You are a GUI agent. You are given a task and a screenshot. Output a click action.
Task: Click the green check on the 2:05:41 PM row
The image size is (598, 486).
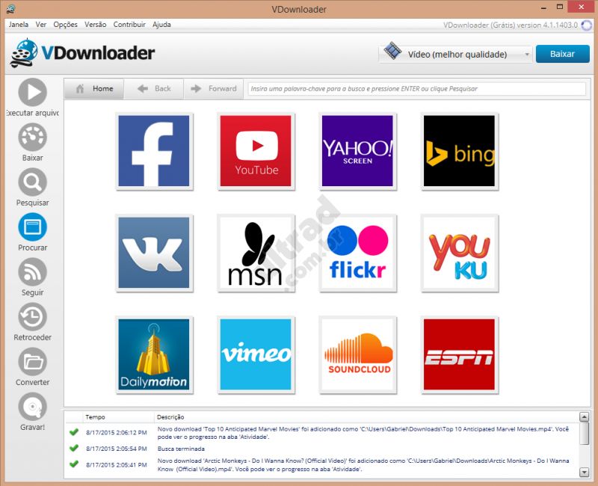73,464
